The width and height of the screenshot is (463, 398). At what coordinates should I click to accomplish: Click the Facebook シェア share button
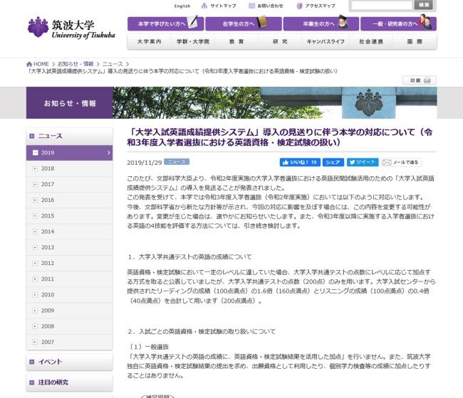333,162
